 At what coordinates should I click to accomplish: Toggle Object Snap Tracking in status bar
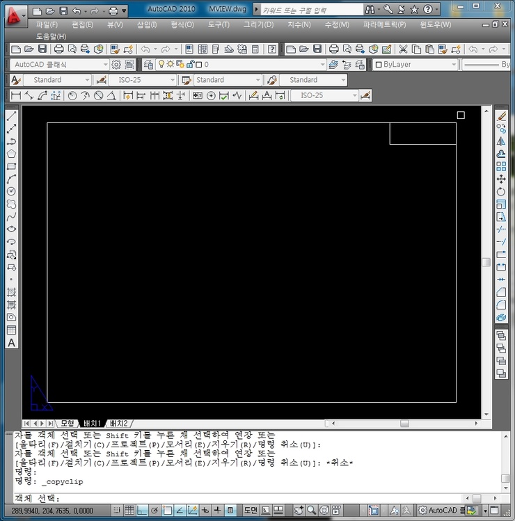click(180, 510)
